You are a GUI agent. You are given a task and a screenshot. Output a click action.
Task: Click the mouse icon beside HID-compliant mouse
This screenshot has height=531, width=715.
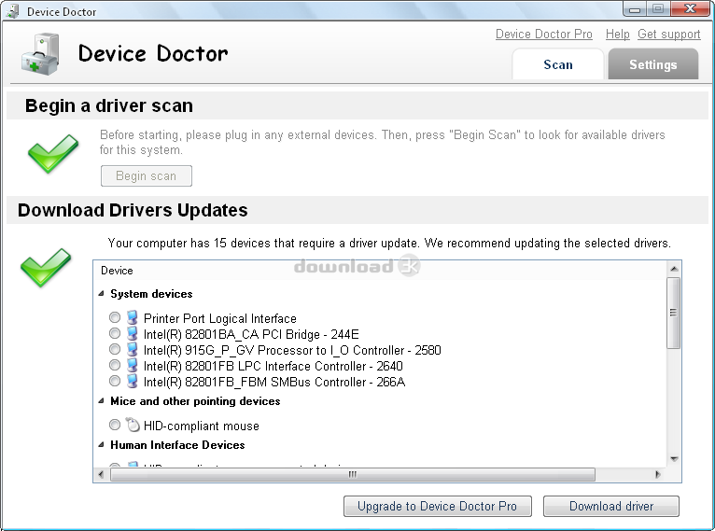tap(133, 425)
